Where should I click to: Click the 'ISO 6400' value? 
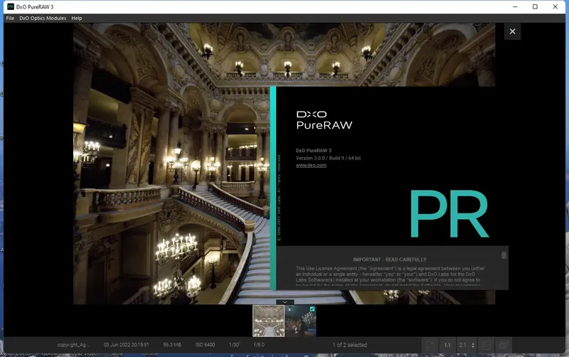point(205,345)
